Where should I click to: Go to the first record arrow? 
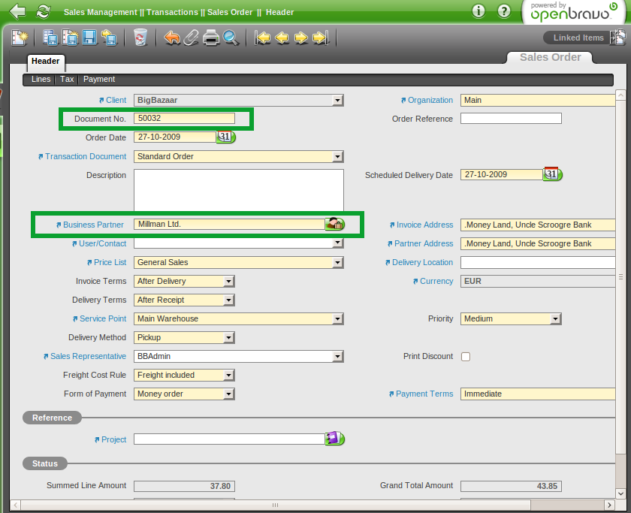pos(262,38)
